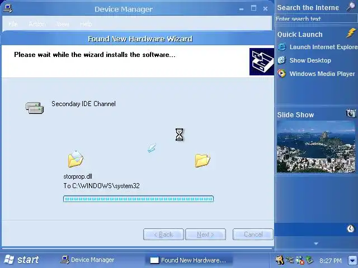This screenshot has width=358, height=268.
Task: Click the clock icon in the sidebar
Action: coord(351,228)
